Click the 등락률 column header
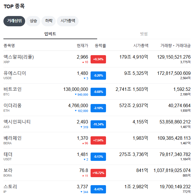The height and width of the screenshot is (196, 194). (x=100, y=45)
